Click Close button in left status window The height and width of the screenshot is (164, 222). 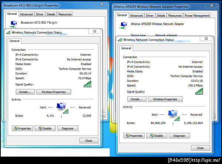[x=89, y=141]
